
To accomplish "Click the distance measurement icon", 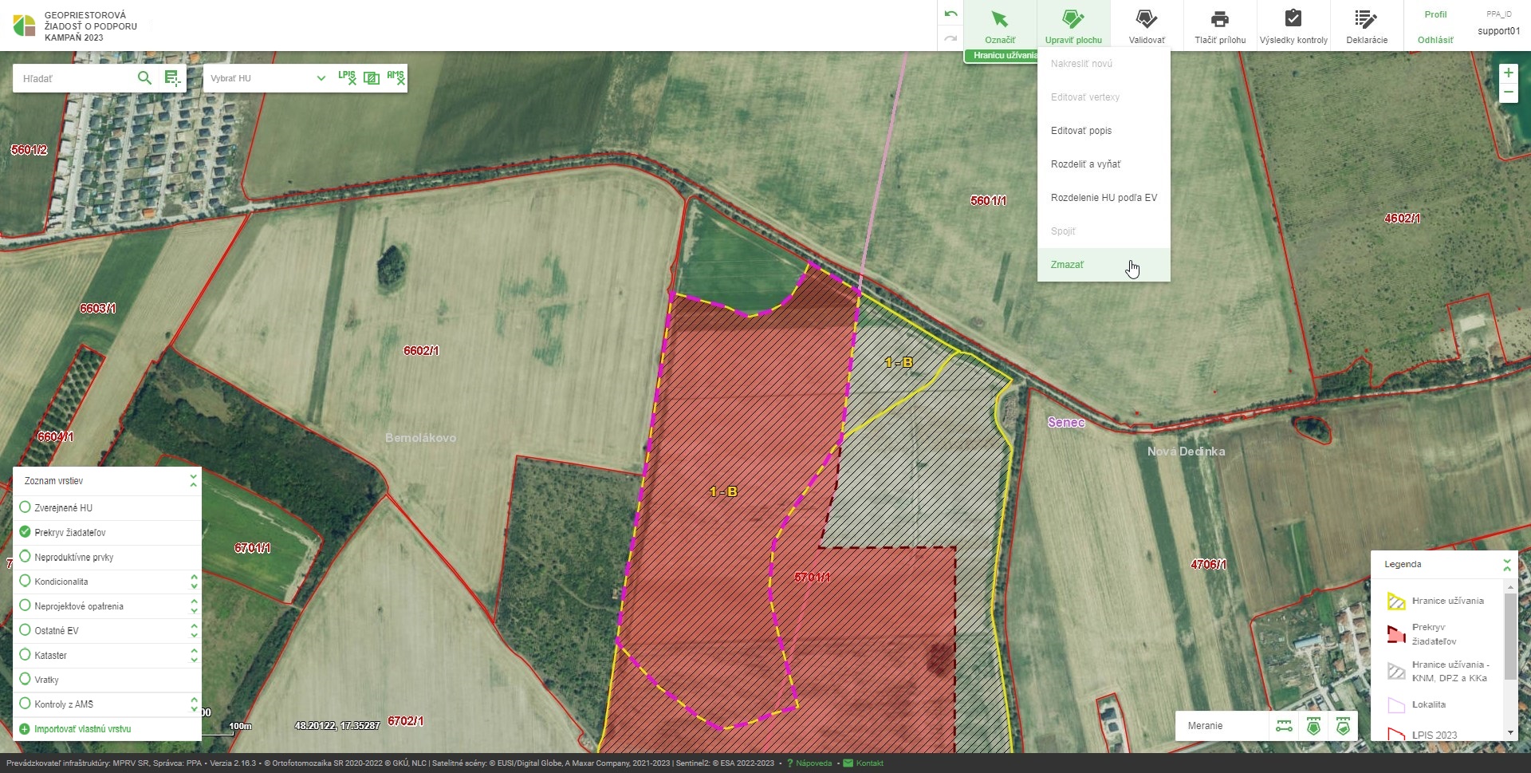I will 1284,726.
